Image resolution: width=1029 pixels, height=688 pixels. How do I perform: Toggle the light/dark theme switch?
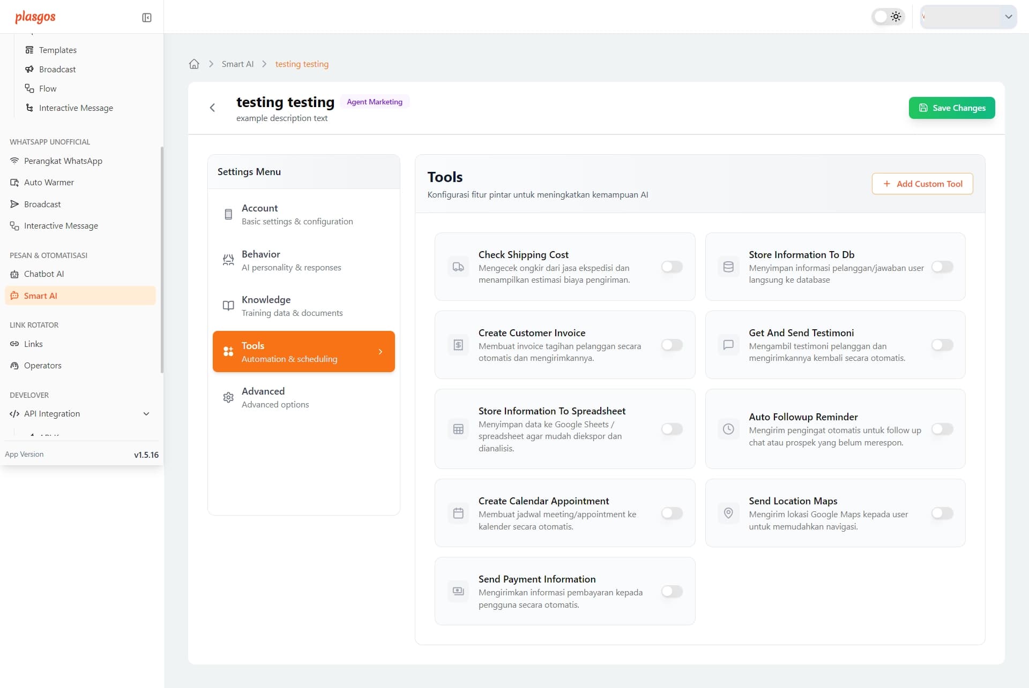pyautogui.click(x=887, y=17)
